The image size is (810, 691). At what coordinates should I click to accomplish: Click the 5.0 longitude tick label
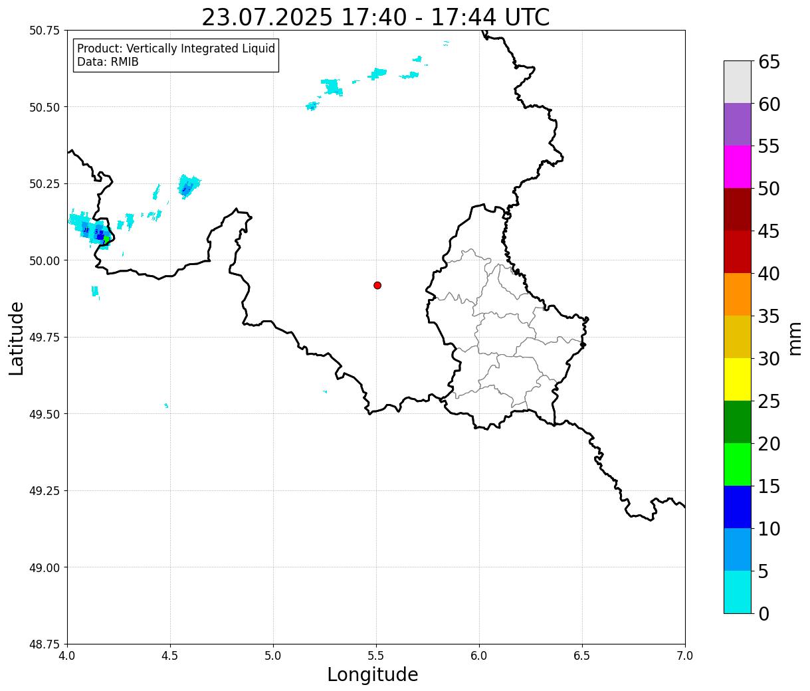273,656
